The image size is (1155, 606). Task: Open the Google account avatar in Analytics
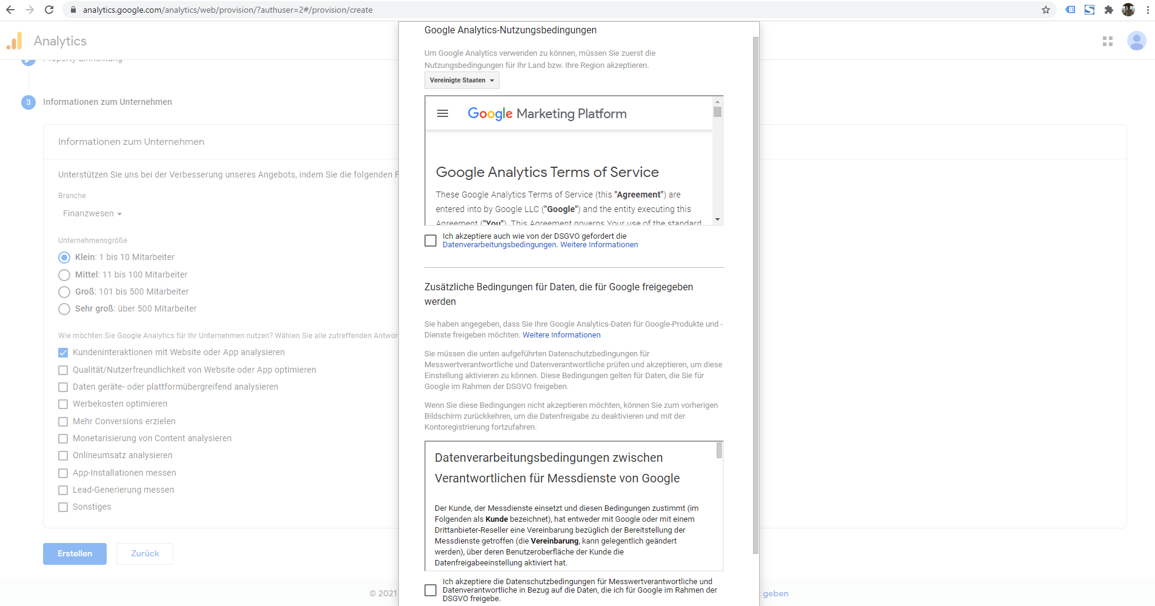tap(1136, 41)
